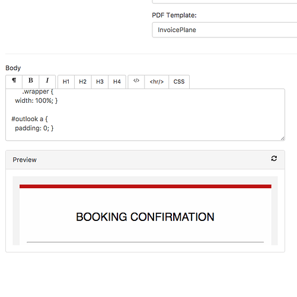The width and height of the screenshot is (297, 297).
Task: Place cursor on the 'width: 100%; }' line
Action: pos(36,100)
